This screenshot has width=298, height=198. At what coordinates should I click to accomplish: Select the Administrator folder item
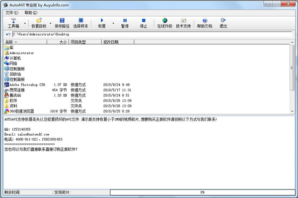tap(19, 53)
